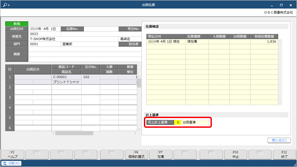This screenshot has width=297, height=167.
Task: Click the search-plus icon in the title bar
Action: point(6,5)
